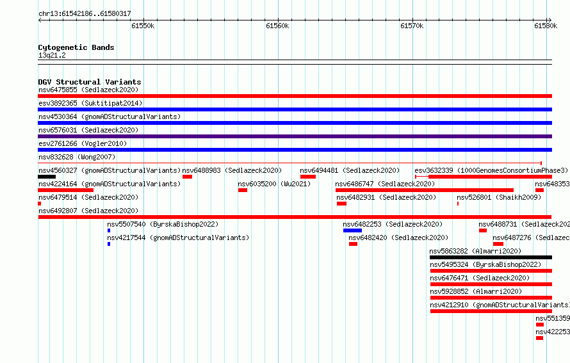570x363 pixels.
Task: Click the nsv6475855 (Sedlazeck2020) label
Action: pyautogui.click(x=88, y=90)
